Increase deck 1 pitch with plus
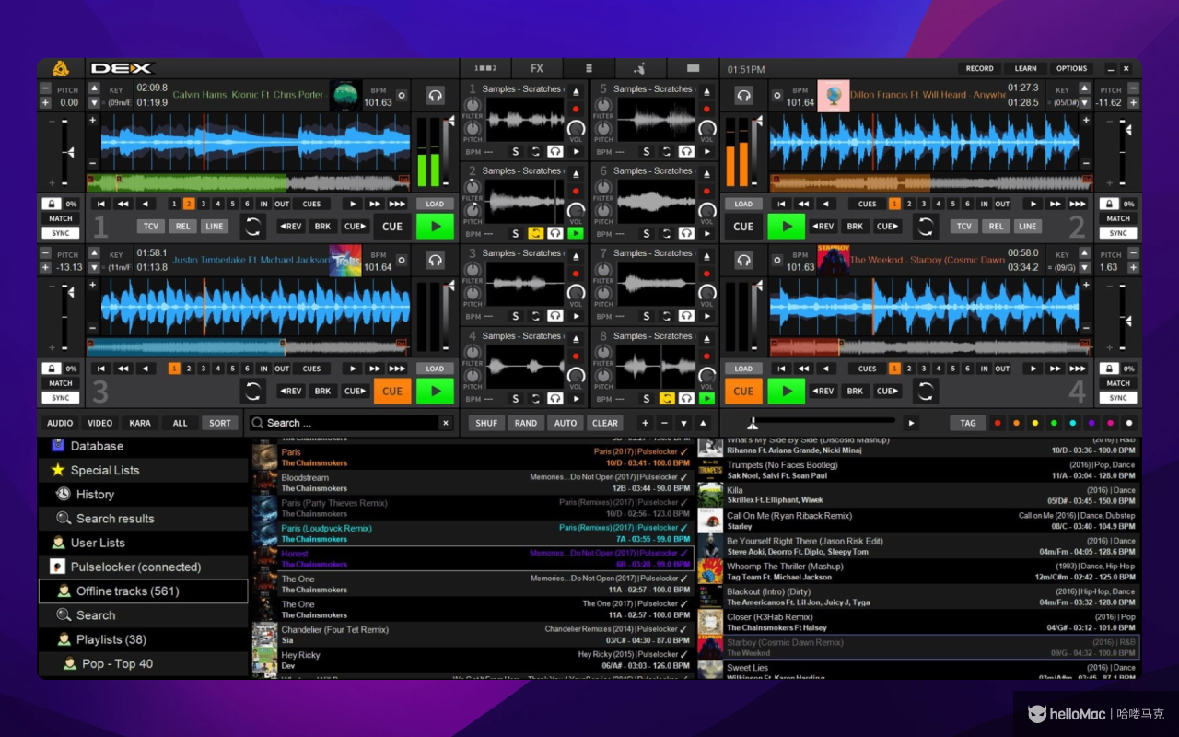1179x737 pixels. 45,103
